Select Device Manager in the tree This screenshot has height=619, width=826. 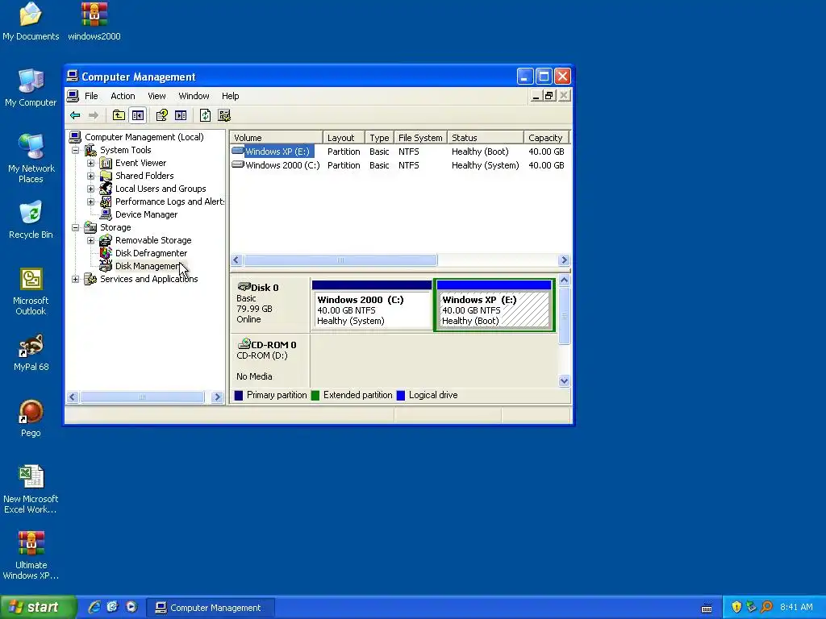pyautogui.click(x=146, y=214)
